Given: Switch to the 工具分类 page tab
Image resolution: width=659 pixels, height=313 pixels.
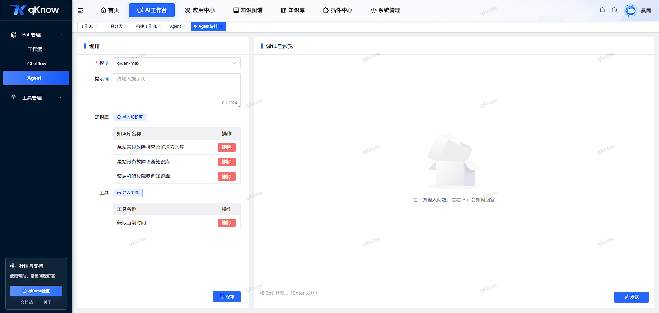Looking at the screenshot, I should (x=114, y=26).
